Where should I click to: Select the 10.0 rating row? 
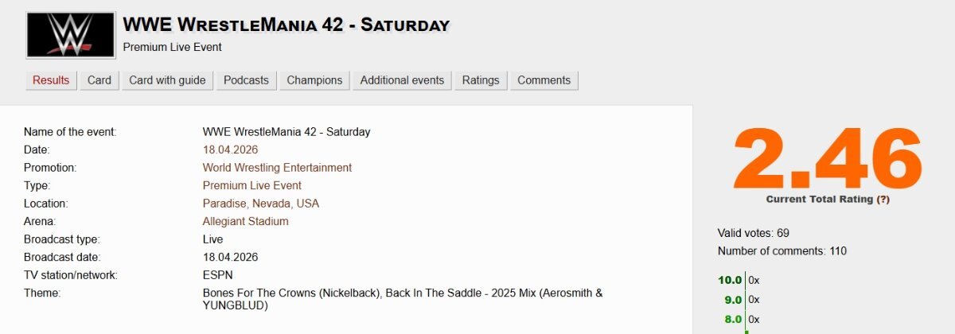coord(730,280)
